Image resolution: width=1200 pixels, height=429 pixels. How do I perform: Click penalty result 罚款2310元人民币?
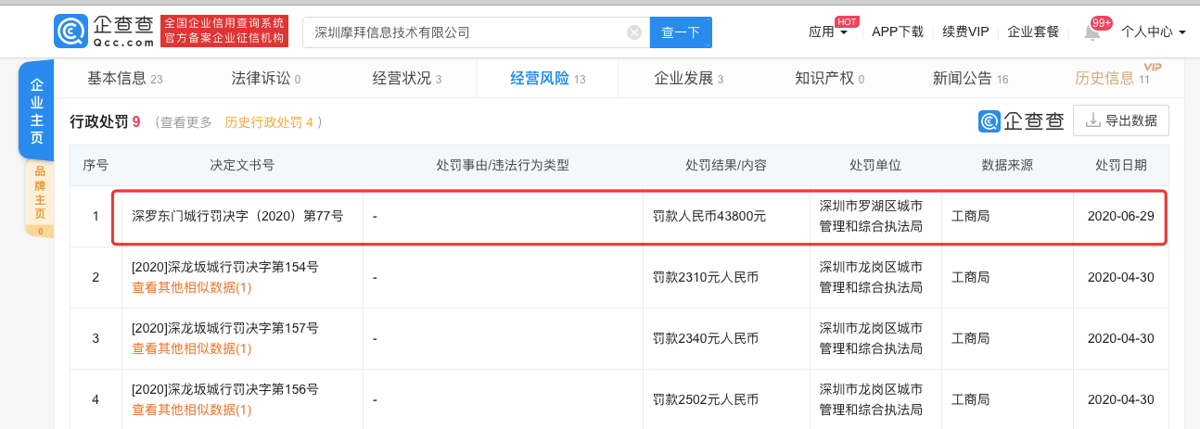pos(705,277)
